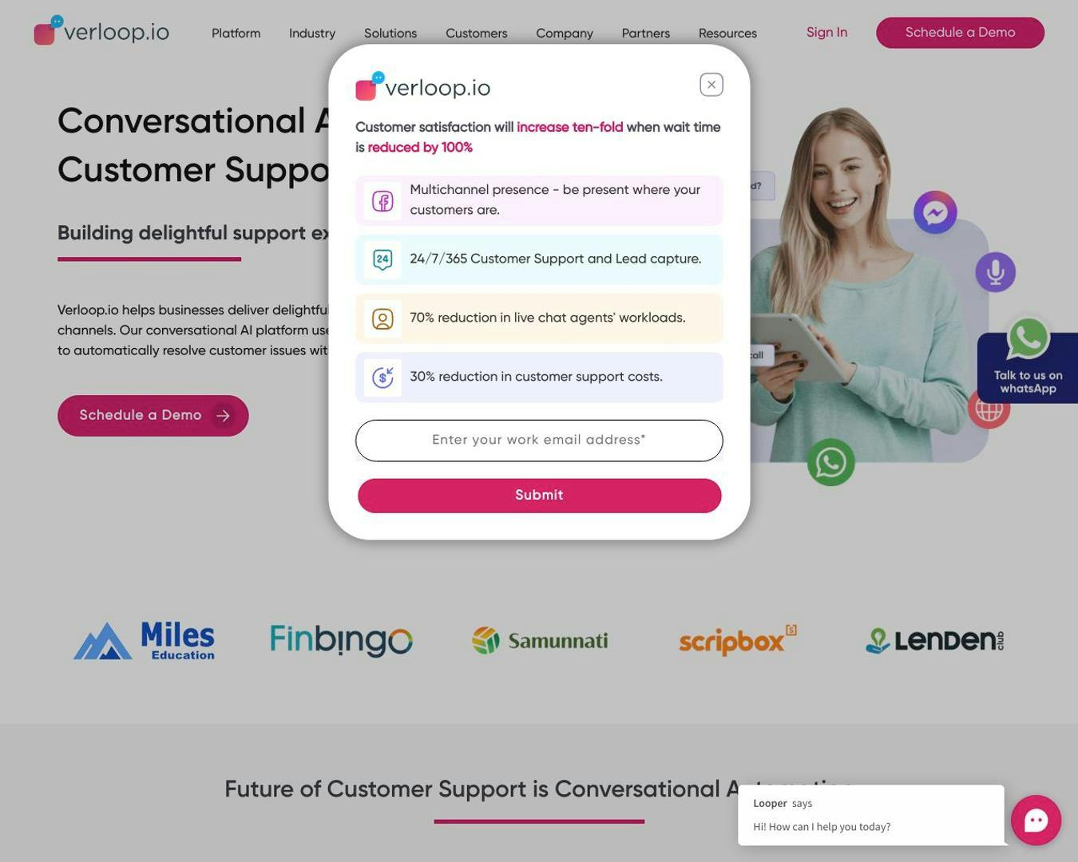Click the Messenger icon beside the woman
The width and height of the screenshot is (1078, 862).
click(x=935, y=212)
